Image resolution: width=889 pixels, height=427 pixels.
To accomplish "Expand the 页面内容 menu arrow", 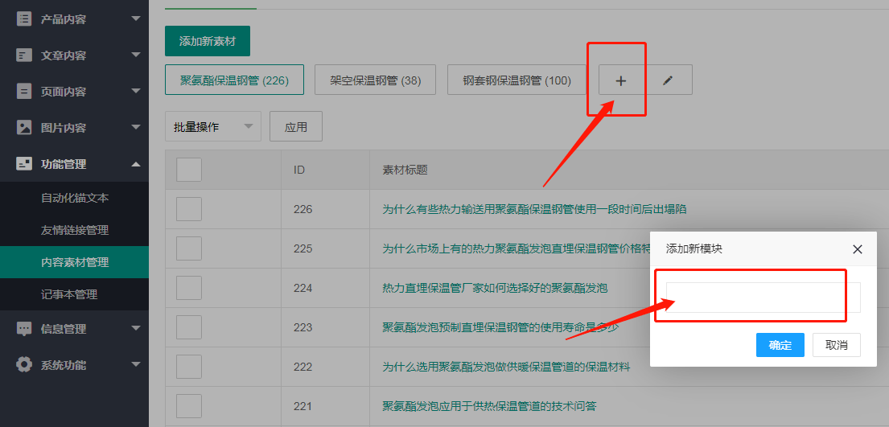I will pos(135,92).
